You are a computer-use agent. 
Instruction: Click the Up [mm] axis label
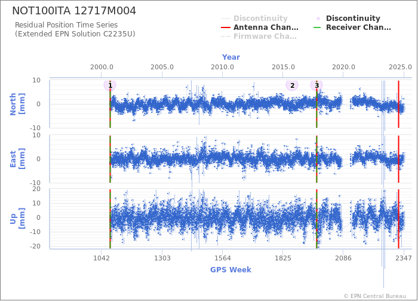17,219
